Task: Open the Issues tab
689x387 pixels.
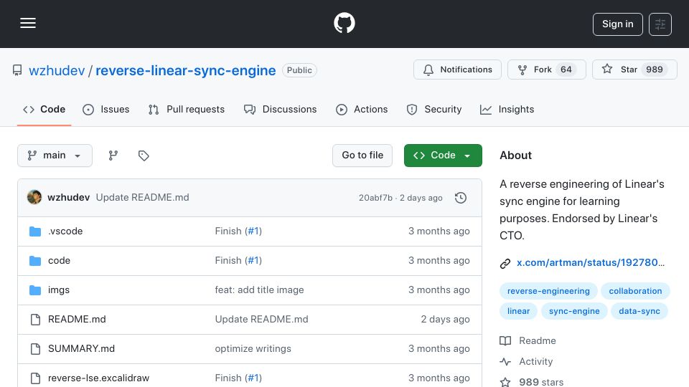Action: [106, 109]
